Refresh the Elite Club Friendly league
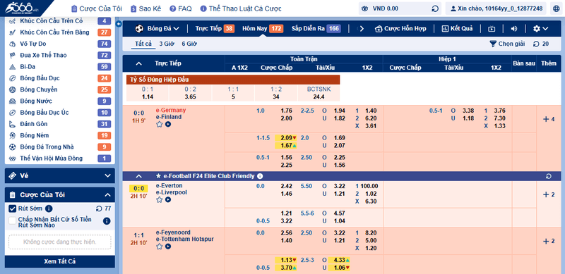The height and width of the screenshot is (274, 565). point(549,176)
